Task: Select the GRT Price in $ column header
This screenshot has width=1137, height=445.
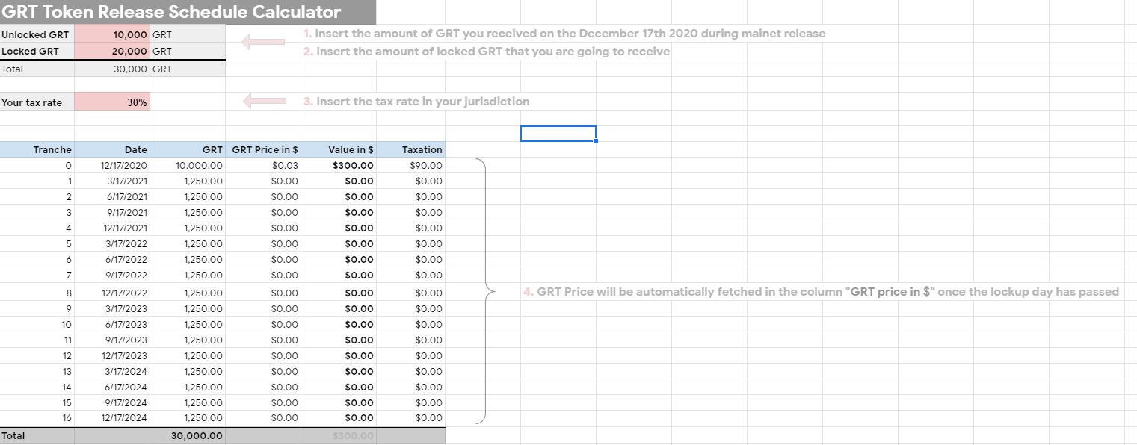Action: 263,149
